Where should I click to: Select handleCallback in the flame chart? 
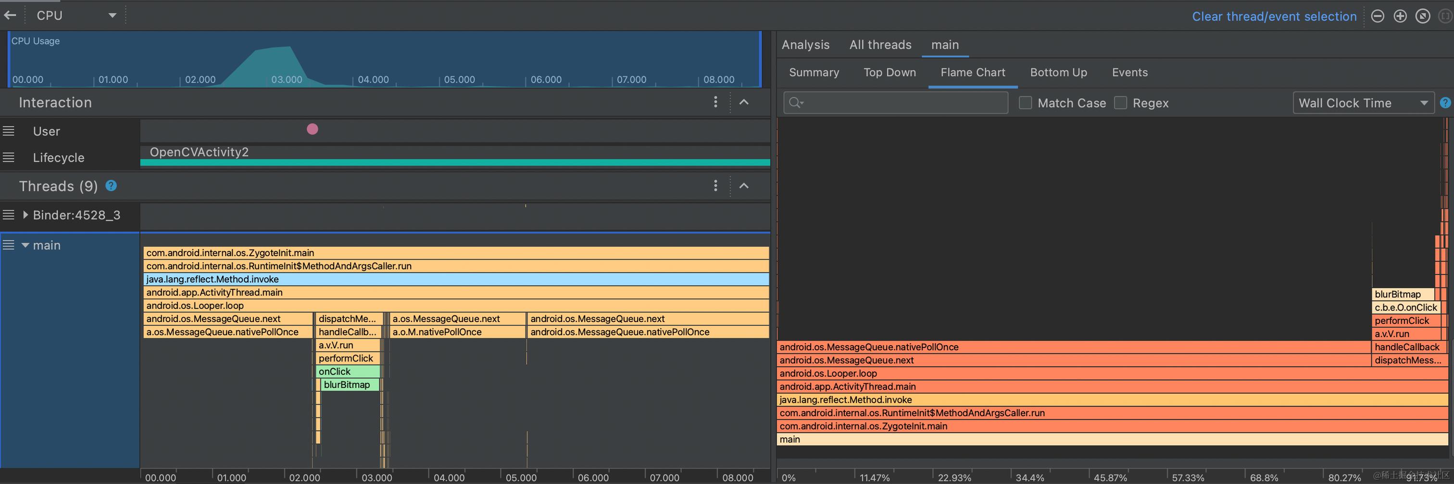(x=1409, y=347)
